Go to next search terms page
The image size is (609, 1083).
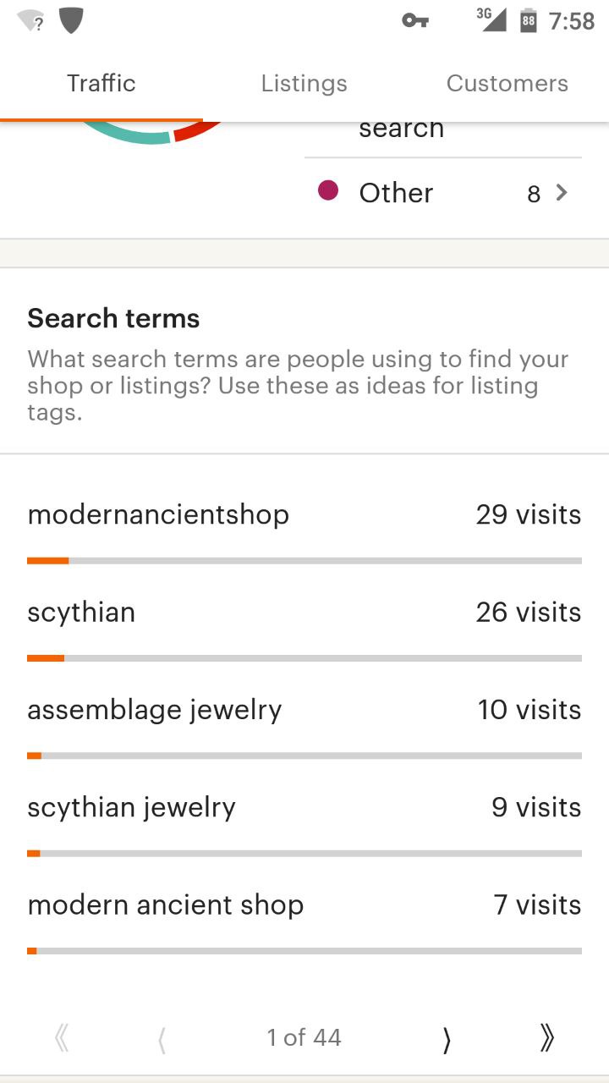[447, 1039]
